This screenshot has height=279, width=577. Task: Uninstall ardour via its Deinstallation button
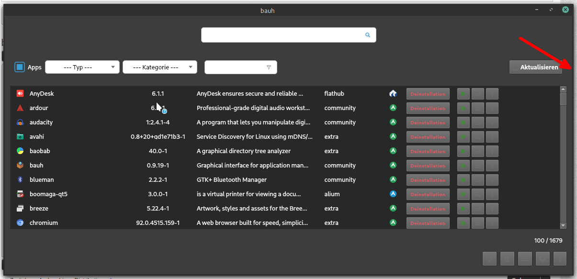[428, 108]
